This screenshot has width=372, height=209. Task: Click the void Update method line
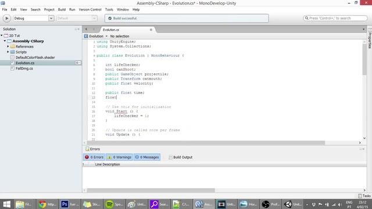pos(123,134)
